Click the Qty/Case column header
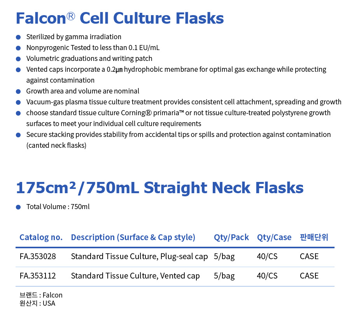Screen dimensions: 350x315 pyautogui.click(x=274, y=237)
